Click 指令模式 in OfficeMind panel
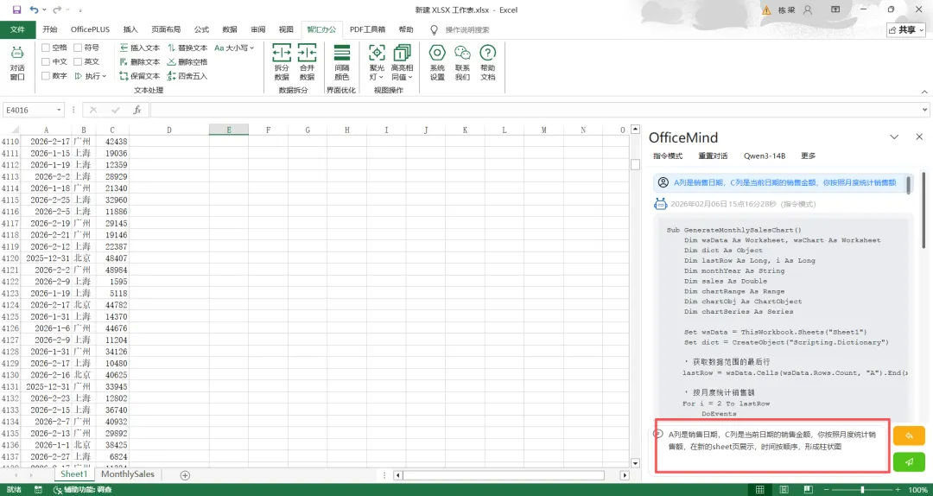 coord(668,156)
